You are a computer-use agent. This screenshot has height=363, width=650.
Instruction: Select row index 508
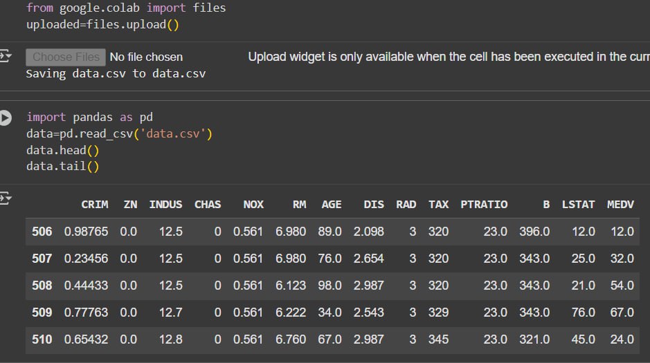point(42,286)
